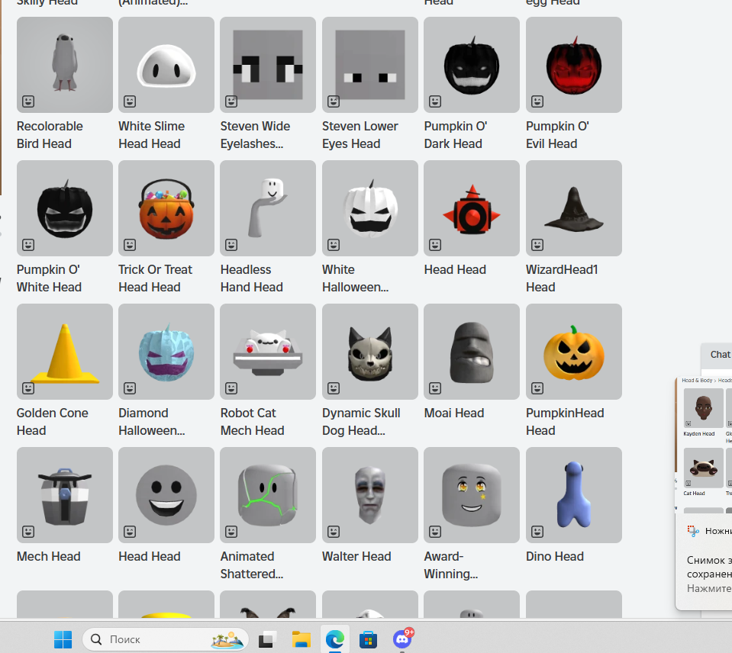The width and height of the screenshot is (732, 653).
Task: Click the 'Walter Head' name label
Action: pyautogui.click(x=356, y=556)
